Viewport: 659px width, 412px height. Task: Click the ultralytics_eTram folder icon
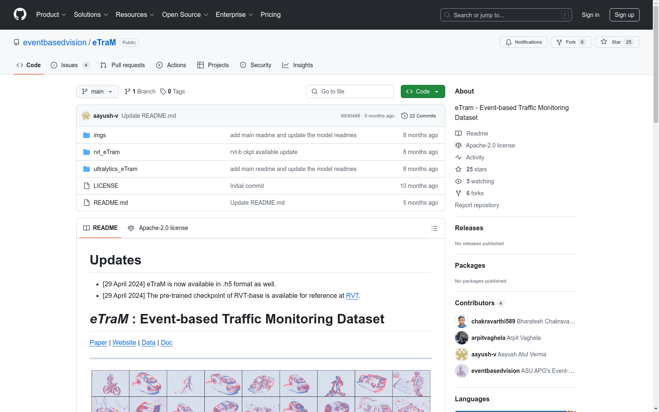pos(86,169)
